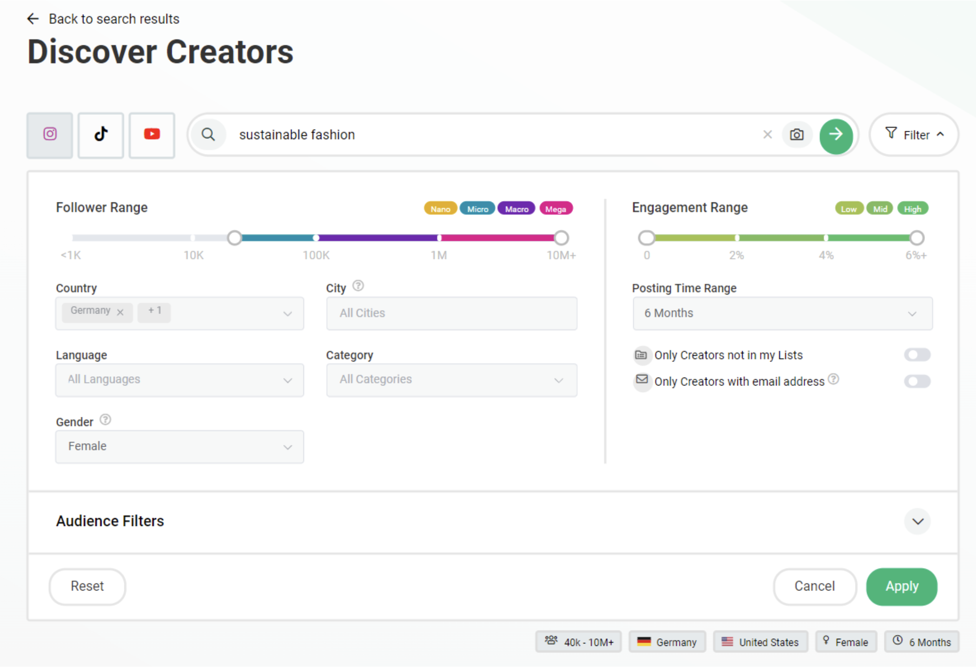Screen dimensions: 976x671
Task: Open the Gender dropdown showing Female
Action: [x=180, y=447]
